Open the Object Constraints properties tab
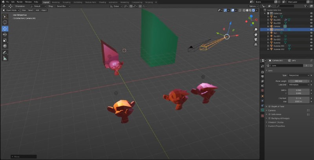This screenshot has width=314, height=160. coord(263,105)
